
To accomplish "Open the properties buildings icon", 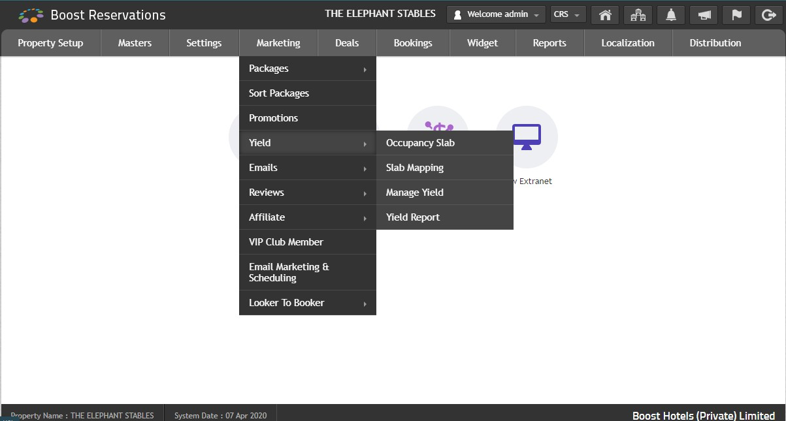I will coord(638,14).
